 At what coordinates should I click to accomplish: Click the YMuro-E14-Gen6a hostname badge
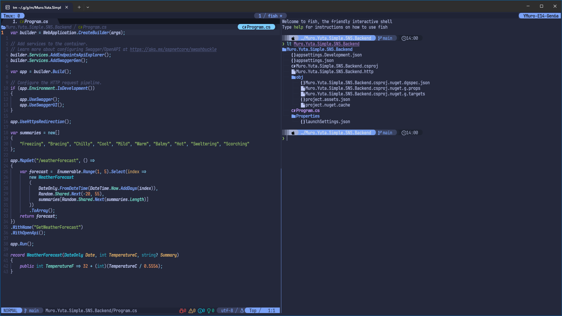[x=540, y=16]
